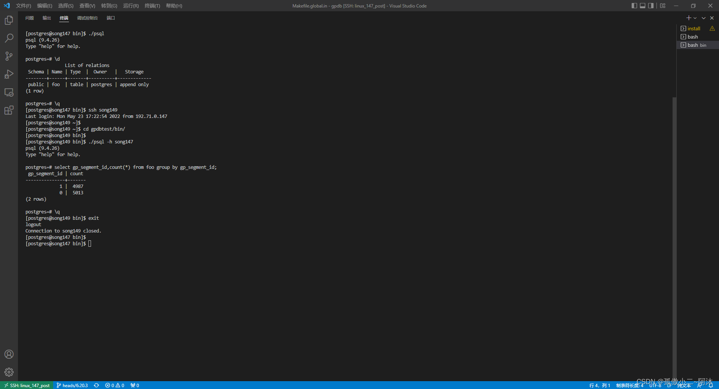This screenshot has height=389, width=719.
Task: Click 制表符长度: 4 indentation setting
Action: pyautogui.click(x=629, y=385)
